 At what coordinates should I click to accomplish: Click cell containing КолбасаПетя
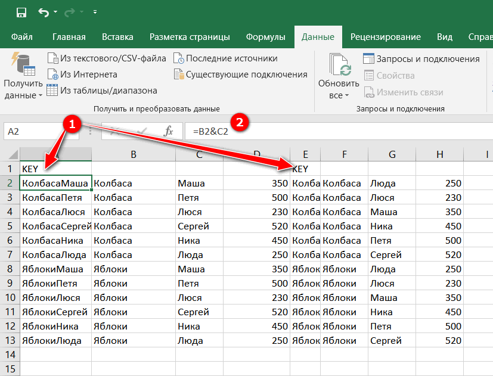pyautogui.click(x=55, y=197)
